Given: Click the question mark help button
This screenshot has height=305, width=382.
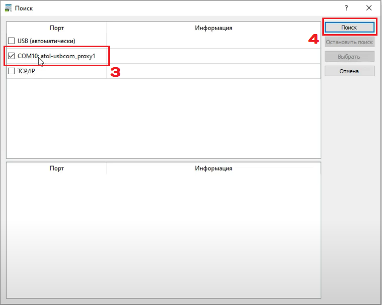Looking at the screenshot, I should (x=346, y=8).
